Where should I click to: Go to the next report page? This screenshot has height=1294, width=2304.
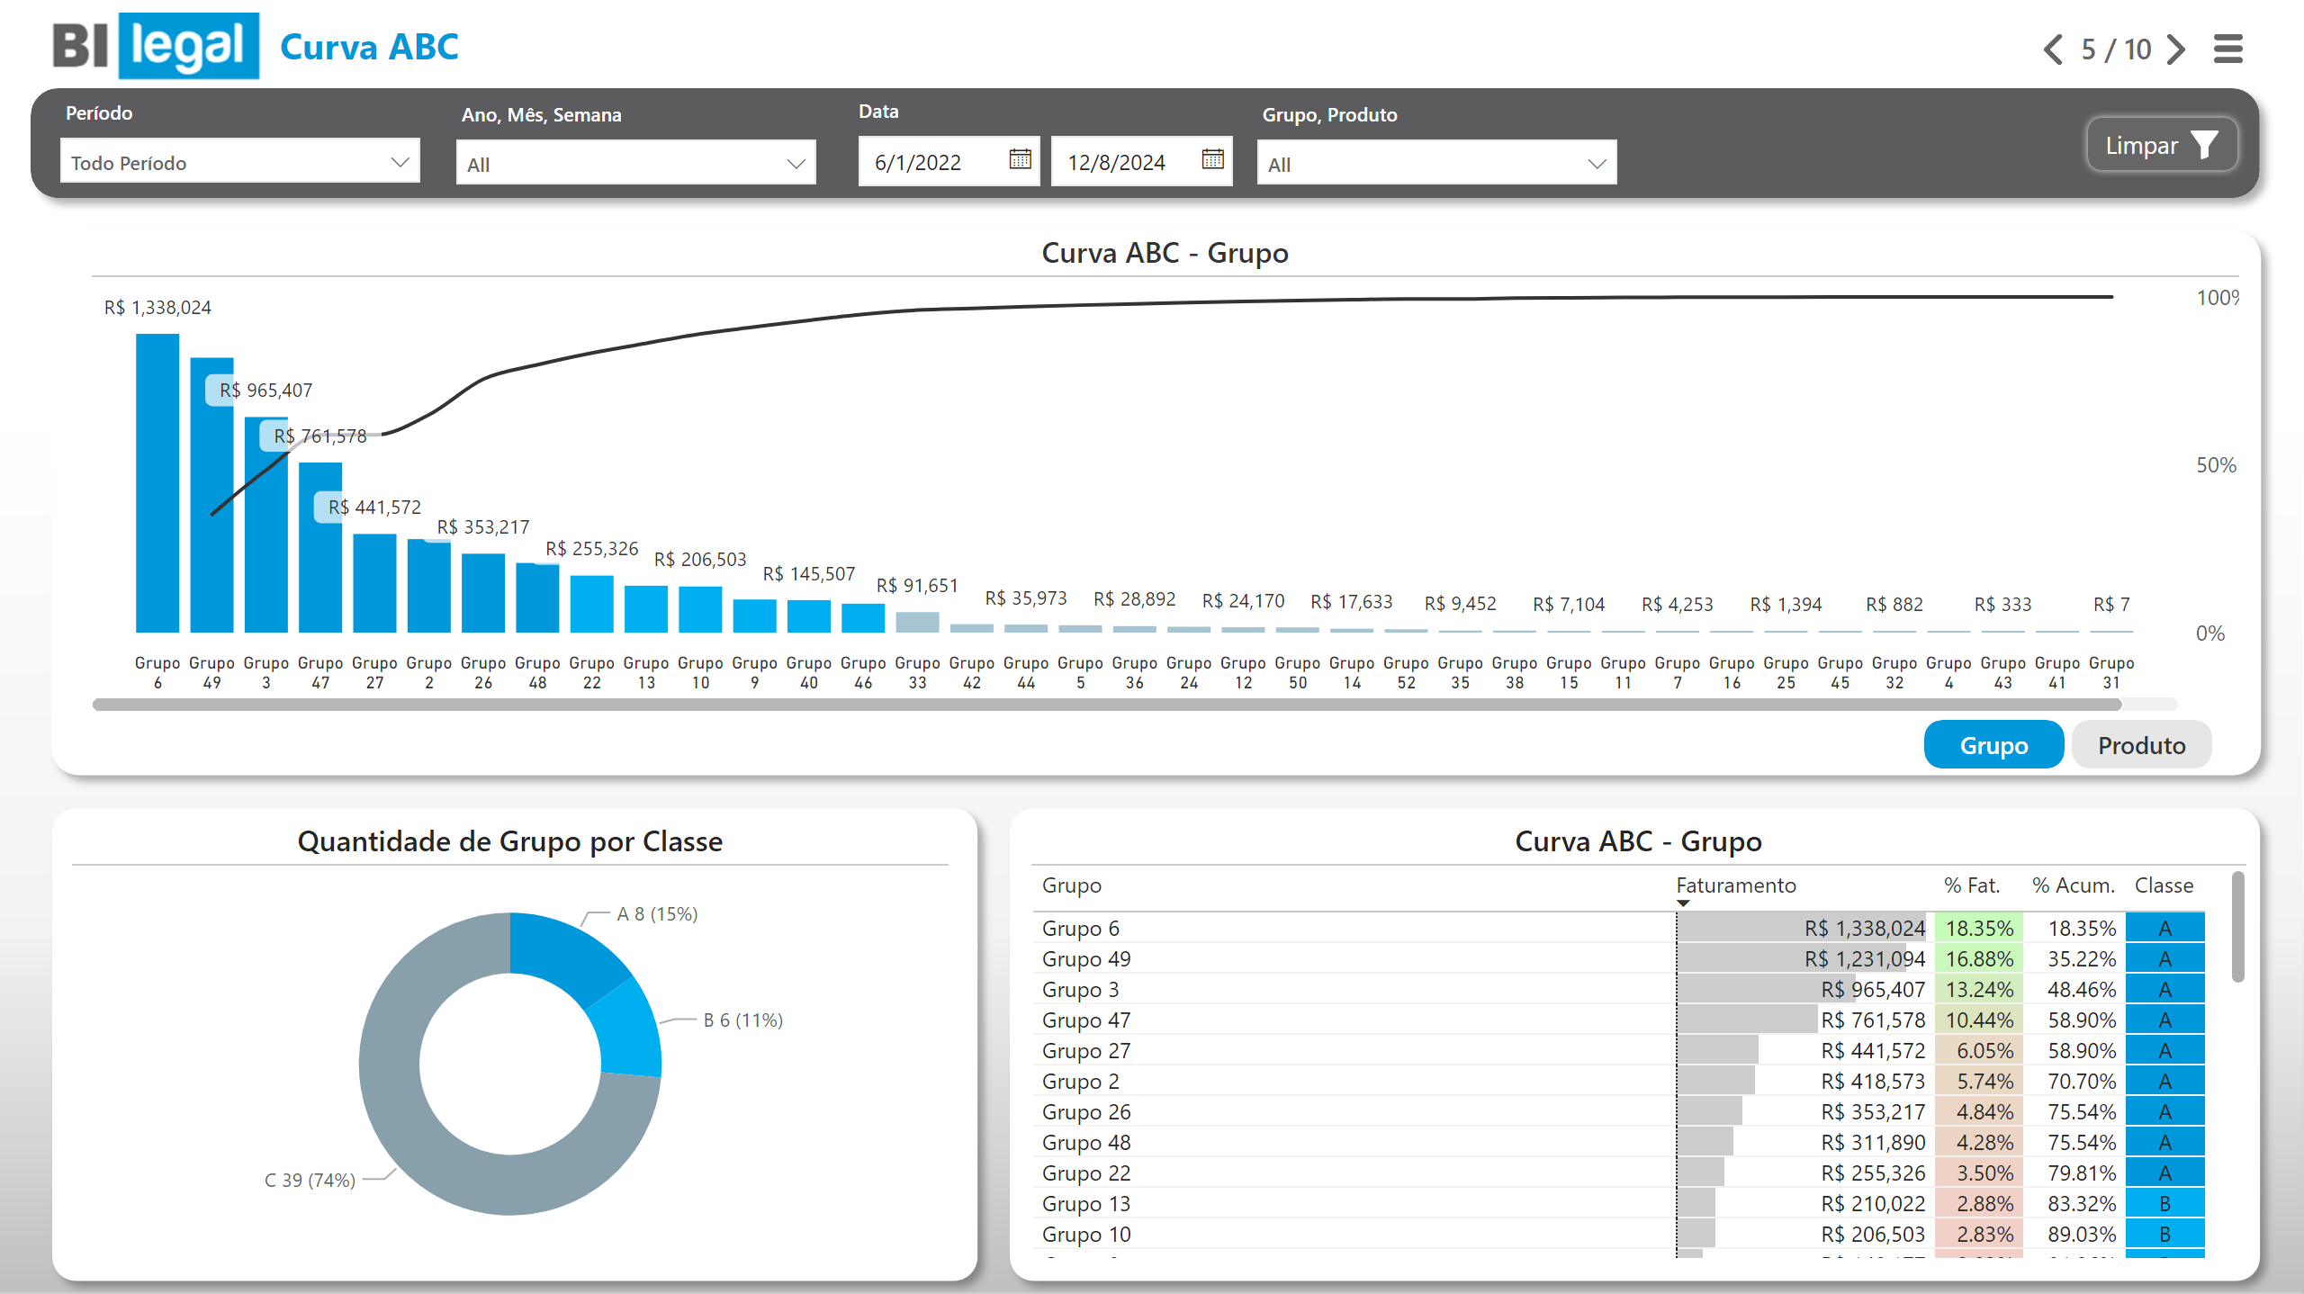tap(2176, 49)
